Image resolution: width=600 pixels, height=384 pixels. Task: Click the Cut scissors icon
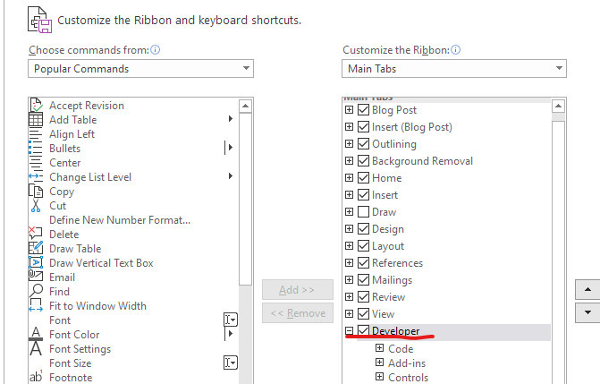pos(36,206)
